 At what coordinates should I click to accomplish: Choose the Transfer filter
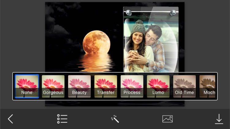coord(105,86)
